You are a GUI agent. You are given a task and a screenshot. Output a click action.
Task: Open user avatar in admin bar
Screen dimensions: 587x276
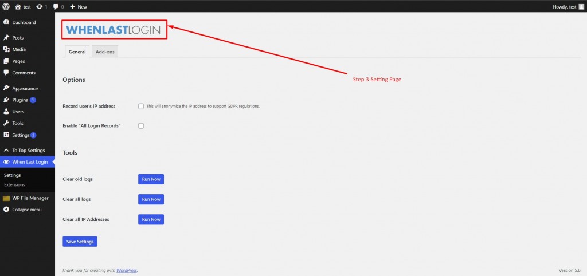[581, 7]
